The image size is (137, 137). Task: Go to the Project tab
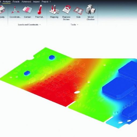tap(45, 2)
